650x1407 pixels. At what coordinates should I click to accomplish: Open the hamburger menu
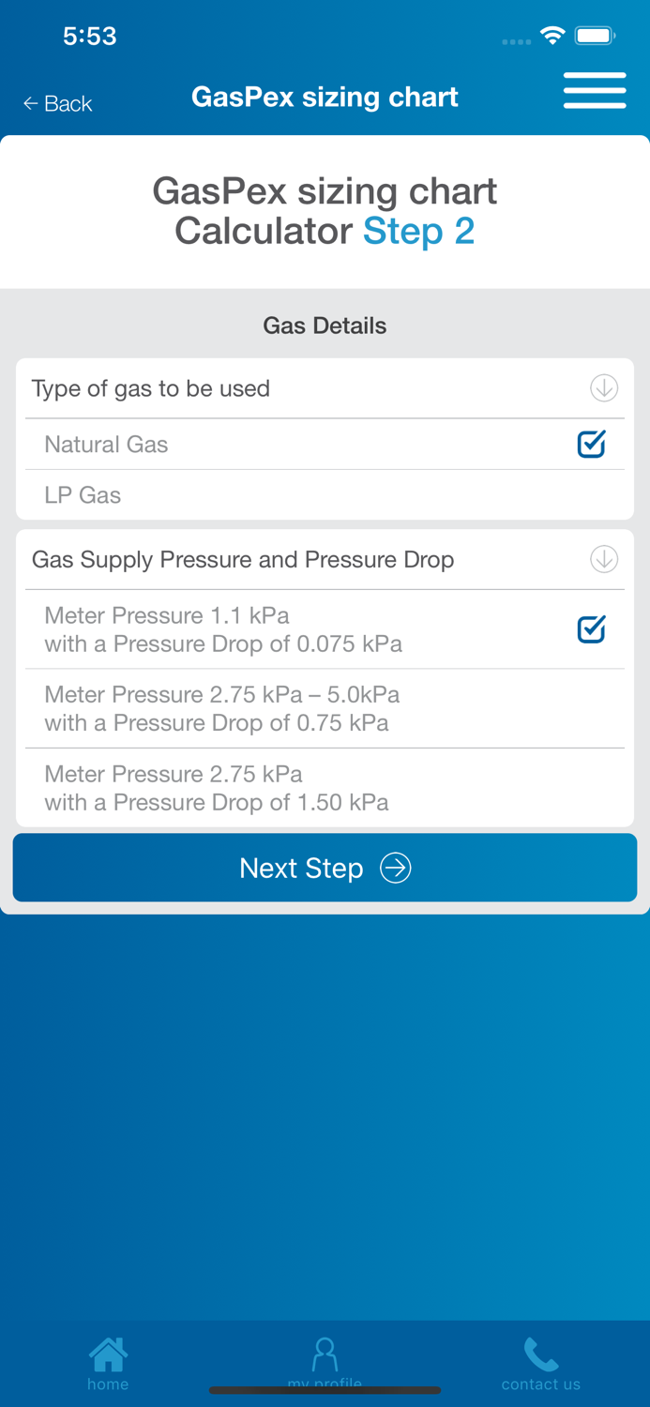pos(595,91)
